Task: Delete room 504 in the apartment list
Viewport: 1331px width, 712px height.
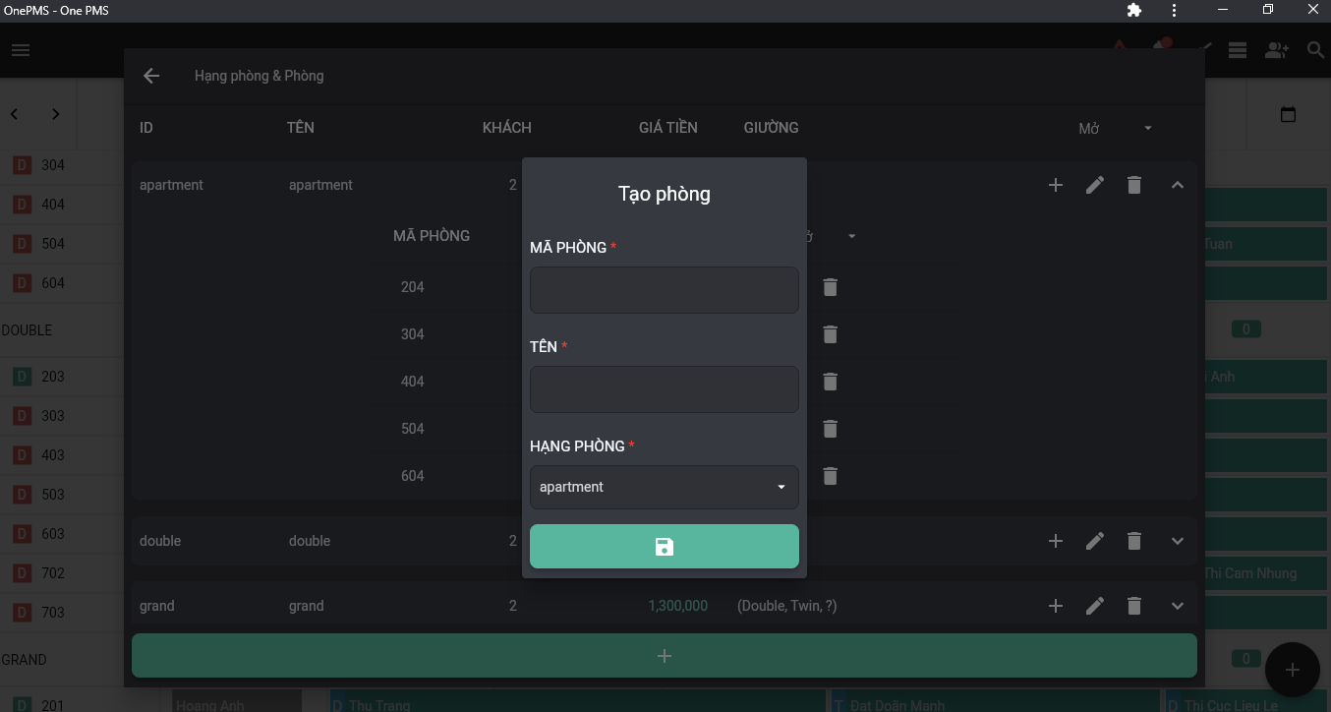Action: point(831,429)
